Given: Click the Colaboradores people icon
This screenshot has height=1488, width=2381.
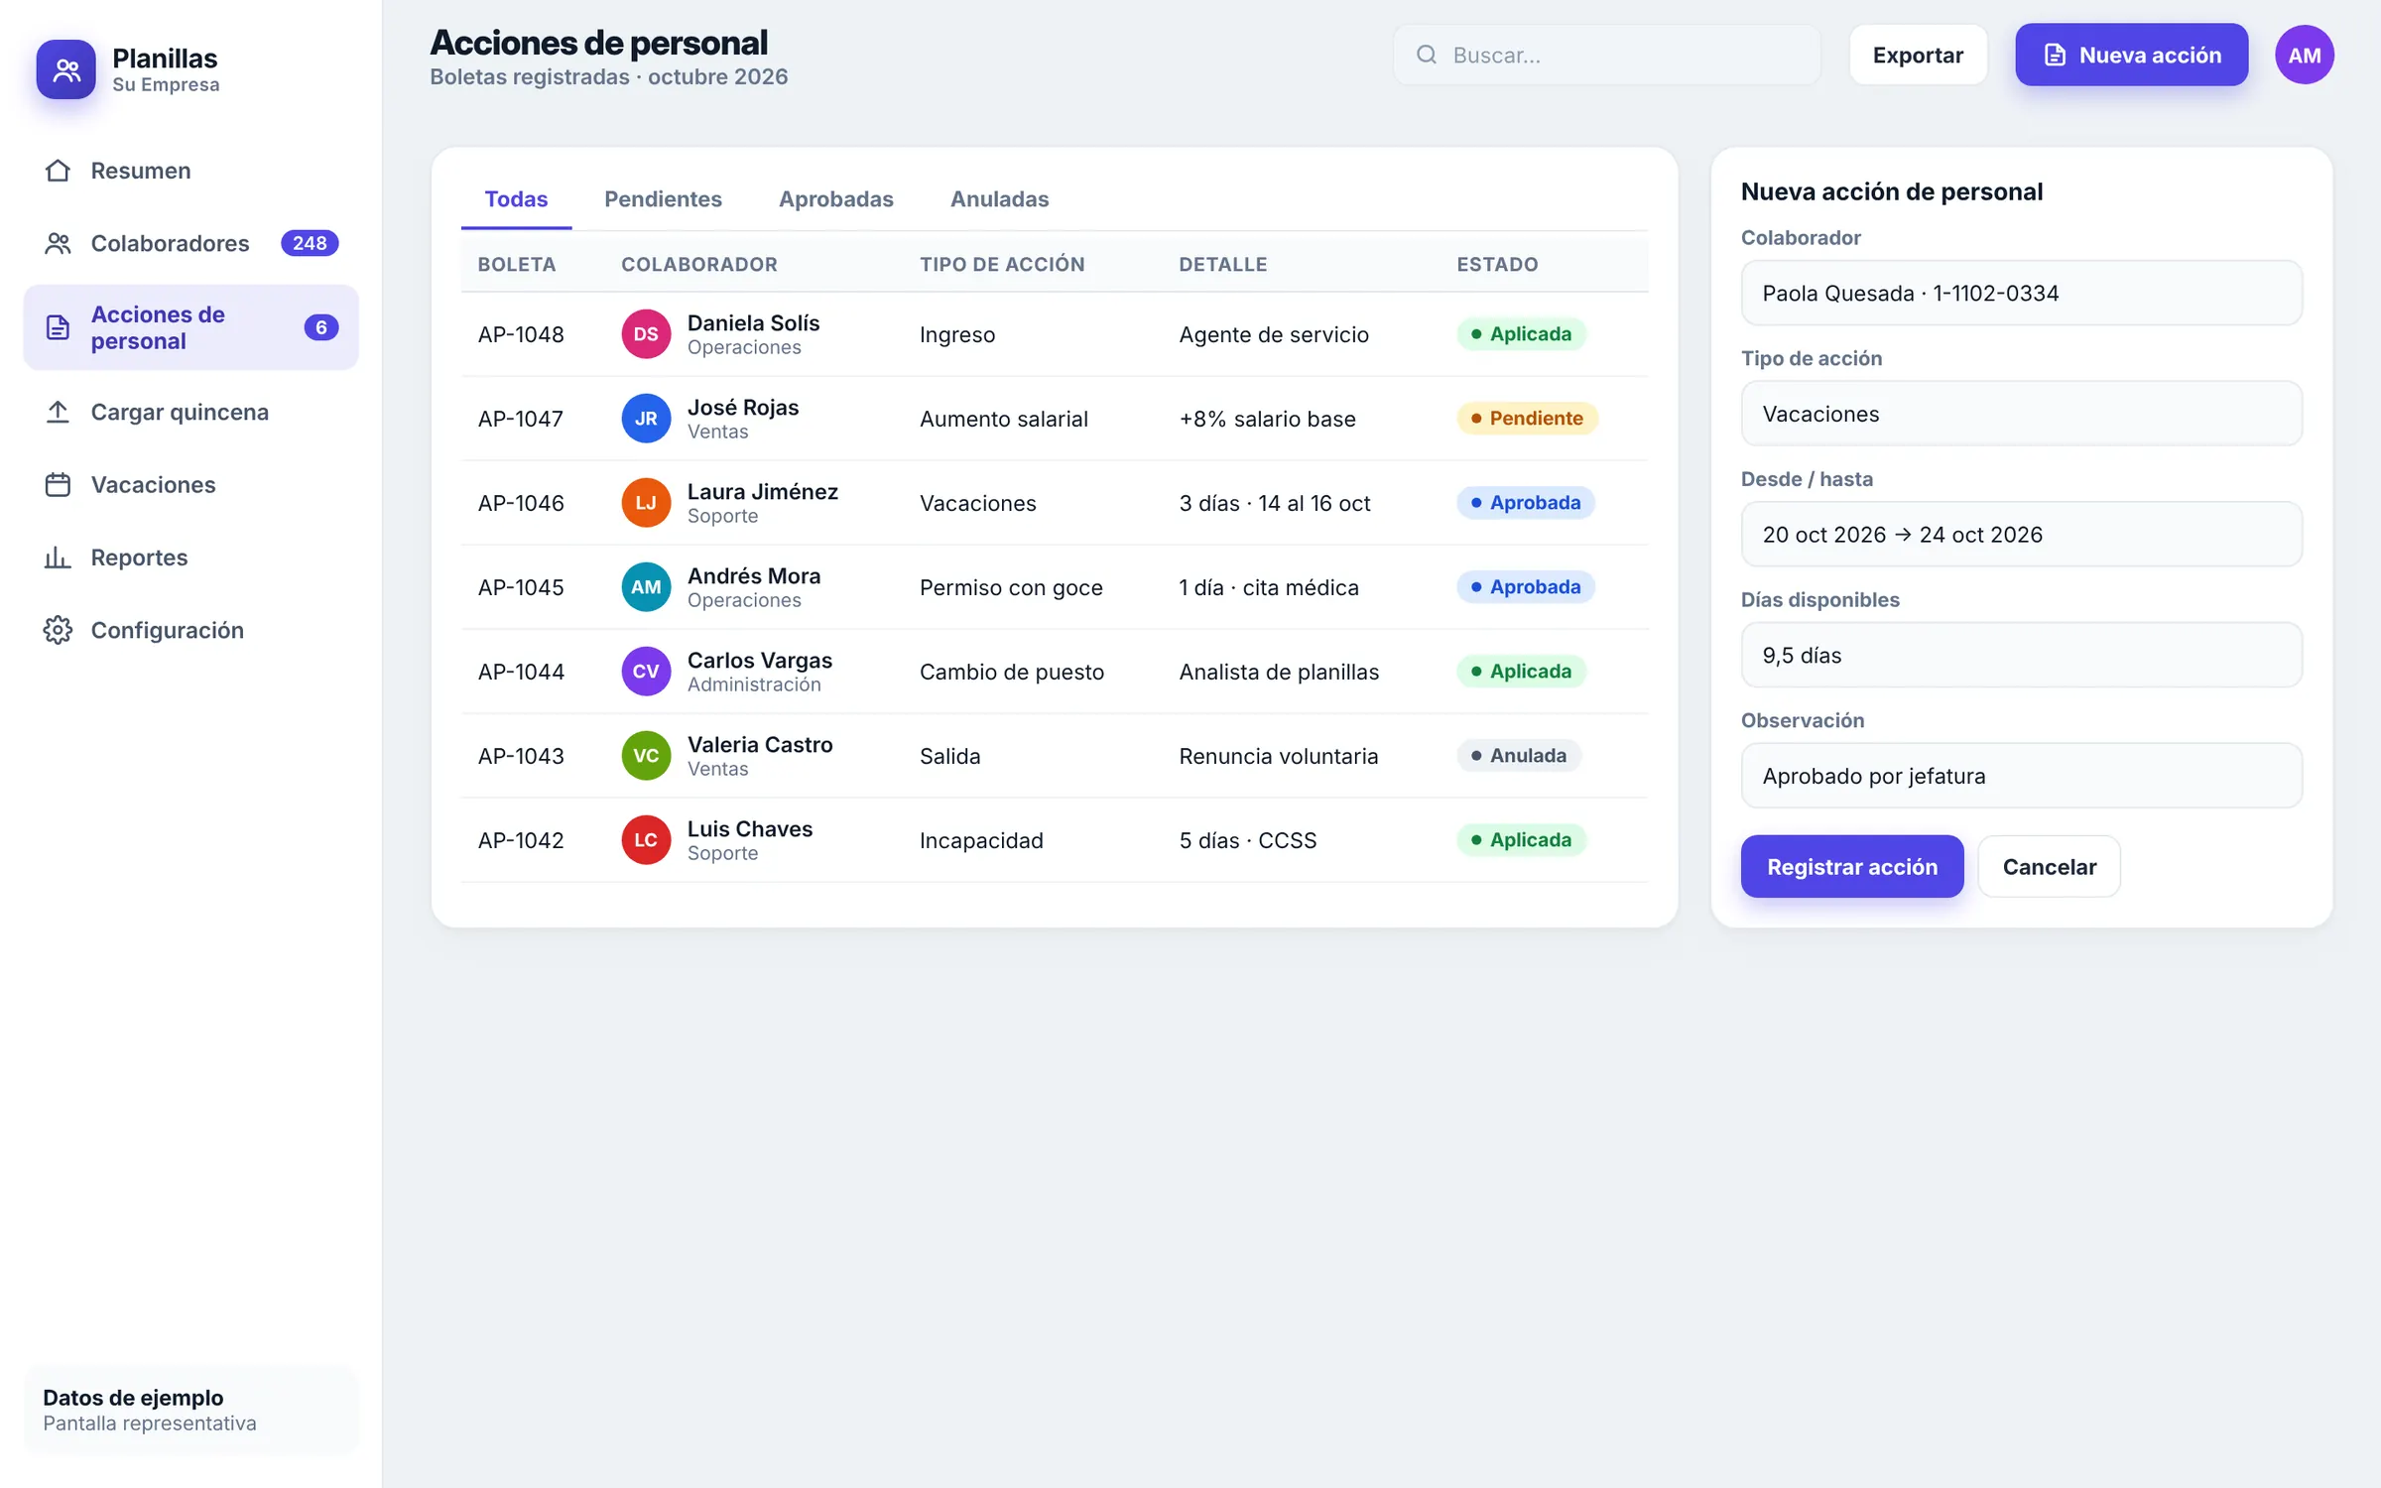Looking at the screenshot, I should [x=58, y=243].
